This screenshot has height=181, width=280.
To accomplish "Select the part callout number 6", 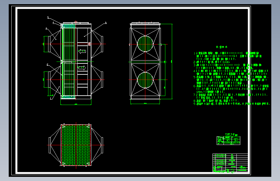I will 106,23.
